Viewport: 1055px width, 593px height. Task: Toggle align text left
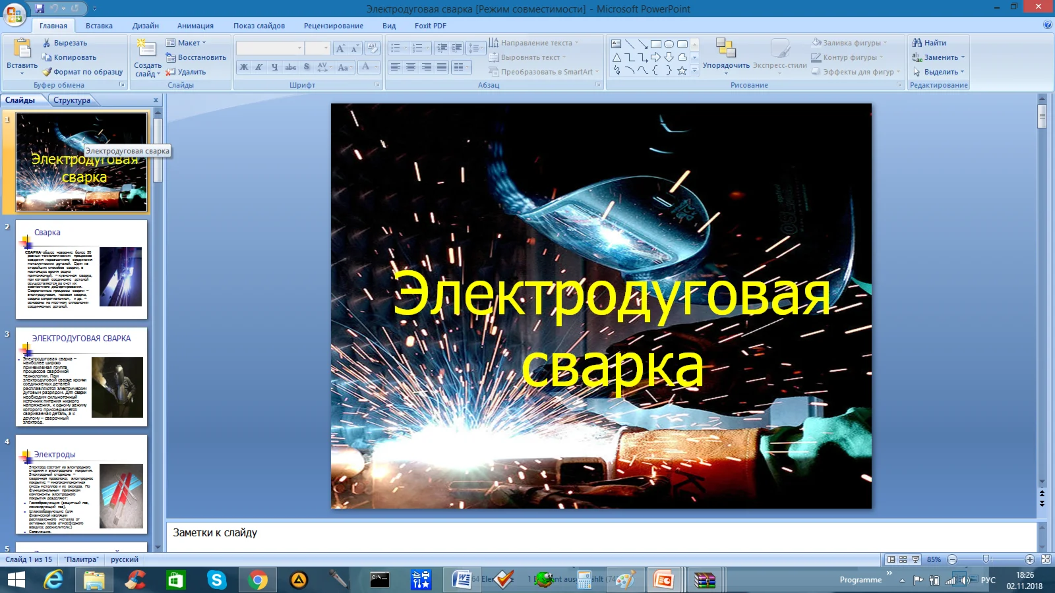pyautogui.click(x=396, y=67)
